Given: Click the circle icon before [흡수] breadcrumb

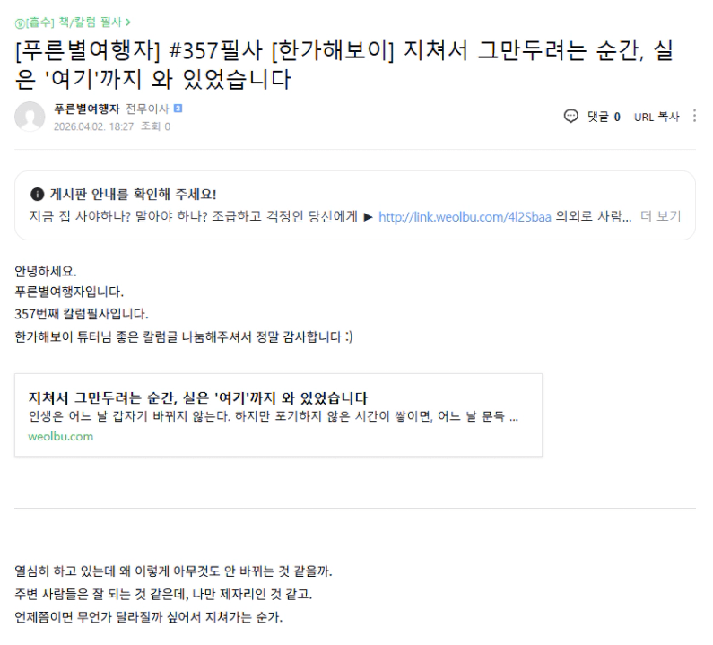Looking at the screenshot, I should (x=18, y=20).
